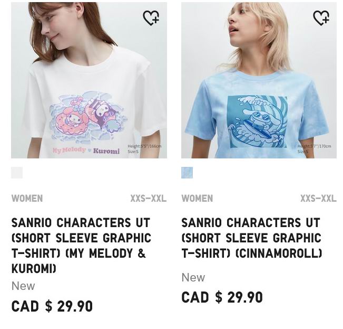Click the CAD $ 29.90 price under My Melody & Kuromi
343x329 pixels.
(x=52, y=306)
